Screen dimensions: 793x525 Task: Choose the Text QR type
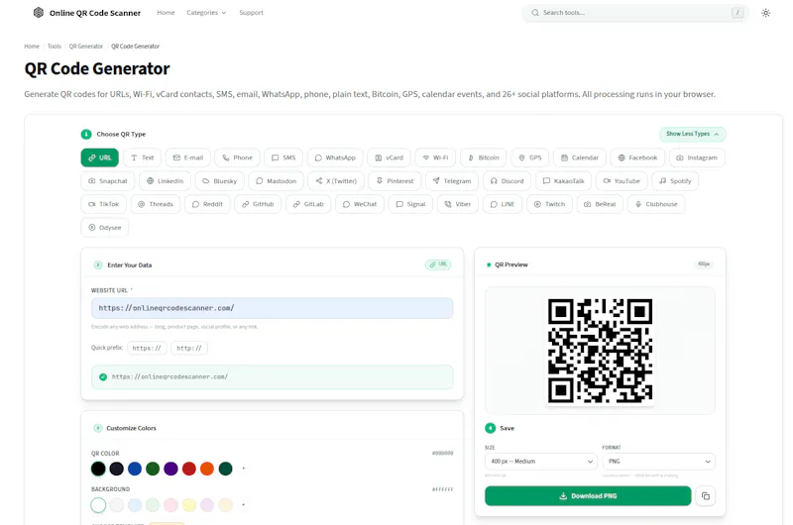tap(142, 157)
